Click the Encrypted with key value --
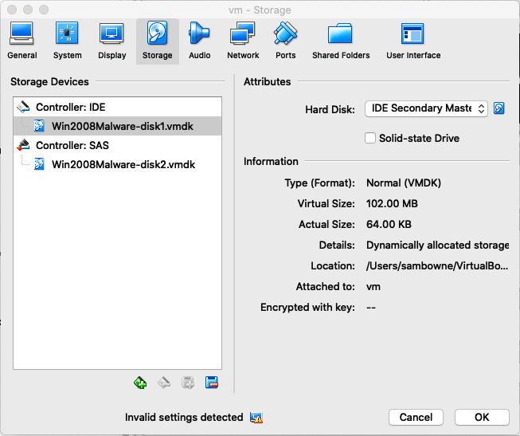 [371, 308]
